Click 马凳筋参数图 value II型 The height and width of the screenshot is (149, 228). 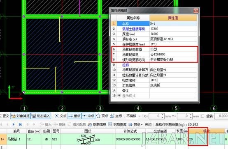(173, 49)
